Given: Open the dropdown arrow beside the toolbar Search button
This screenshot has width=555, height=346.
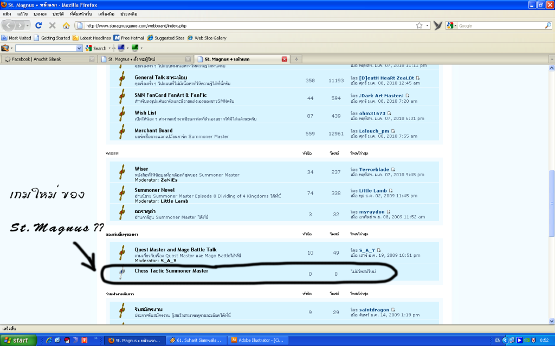Looking at the screenshot, I should (109, 48).
